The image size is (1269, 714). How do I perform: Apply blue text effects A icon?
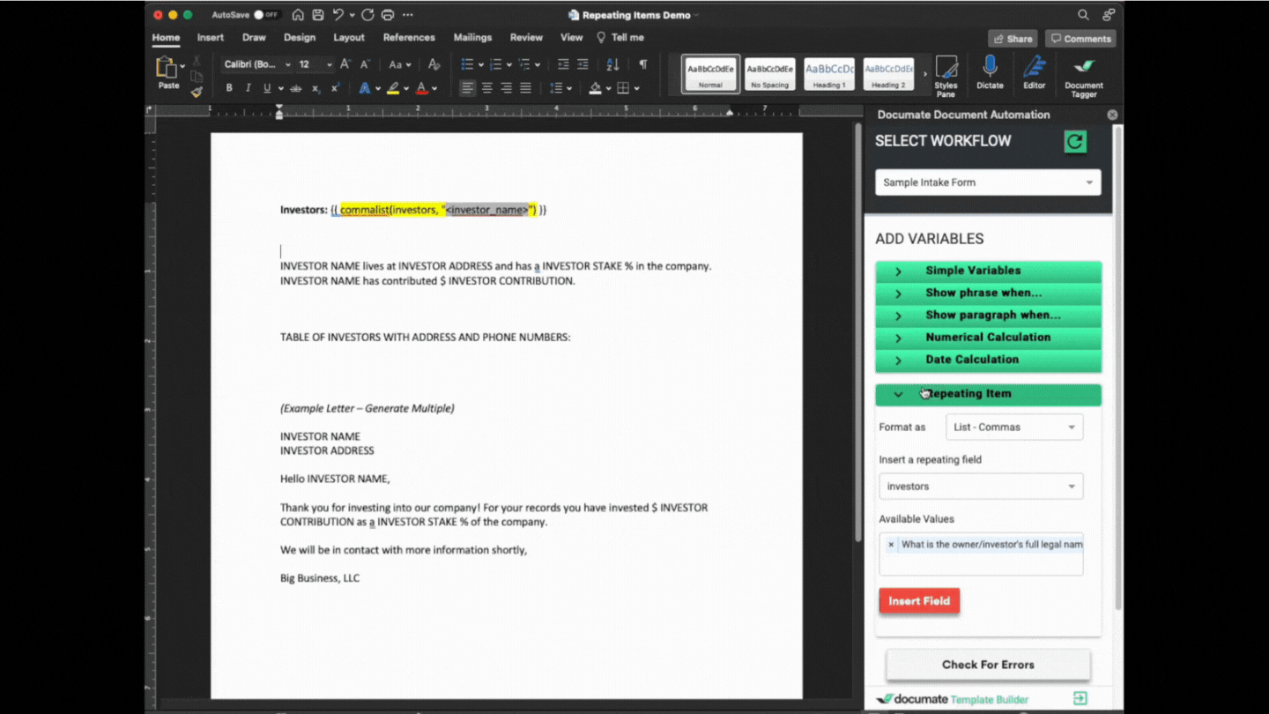[364, 88]
